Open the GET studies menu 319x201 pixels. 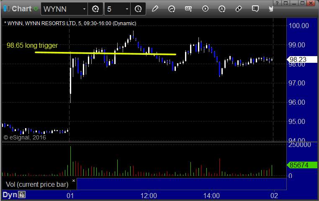click(188, 9)
